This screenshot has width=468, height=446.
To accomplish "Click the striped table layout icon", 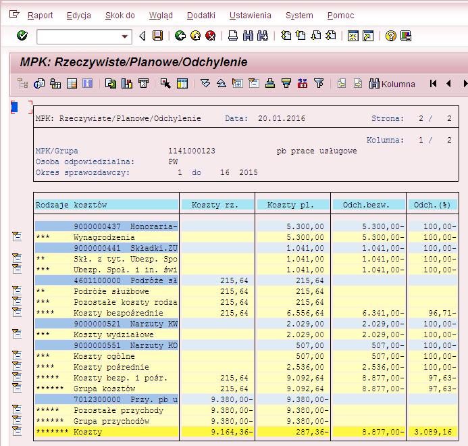I will pyautogui.click(x=72, y=84).
